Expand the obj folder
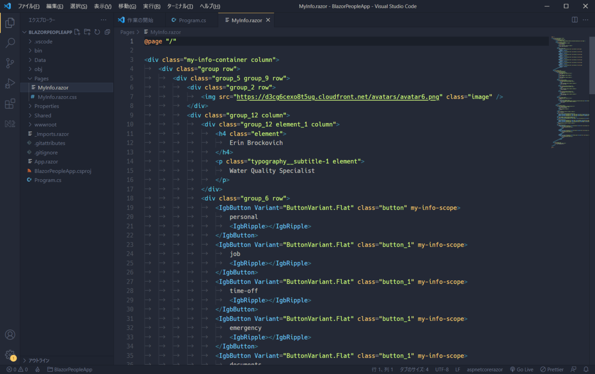Image resolution: width=595 pixels, height=374 pixels. tap(38, 69)
